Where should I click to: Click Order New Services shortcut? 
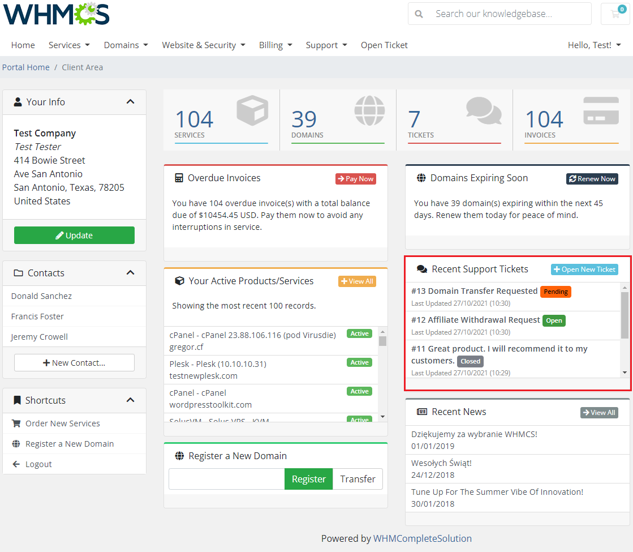tap(62, 423)
